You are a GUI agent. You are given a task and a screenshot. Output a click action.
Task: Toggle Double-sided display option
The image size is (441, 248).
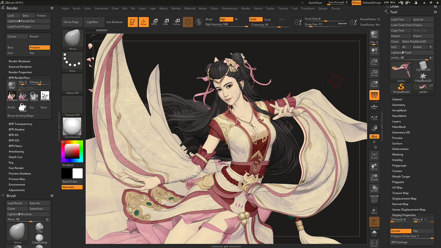pos(400,231)
